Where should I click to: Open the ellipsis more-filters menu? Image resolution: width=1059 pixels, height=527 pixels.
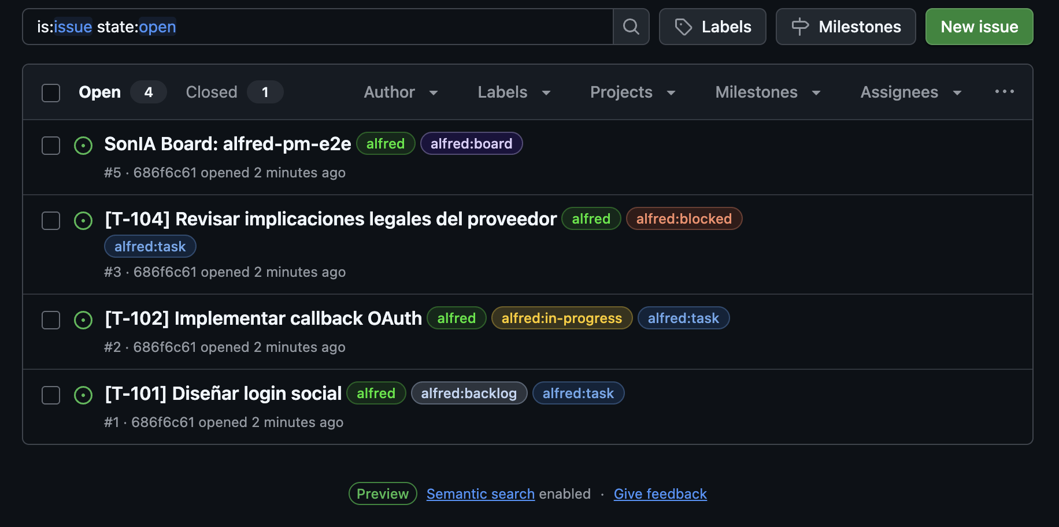(x=1005, y=91)
